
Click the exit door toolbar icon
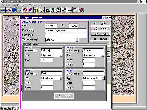[x=81, y=10]
